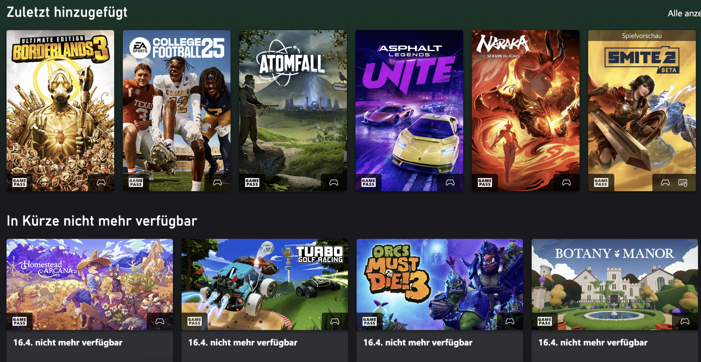Viewport: 701px width, 362px height.
Task: Open the Smite 2 Beta Spielvorschau cover
Action: (642, 110)
